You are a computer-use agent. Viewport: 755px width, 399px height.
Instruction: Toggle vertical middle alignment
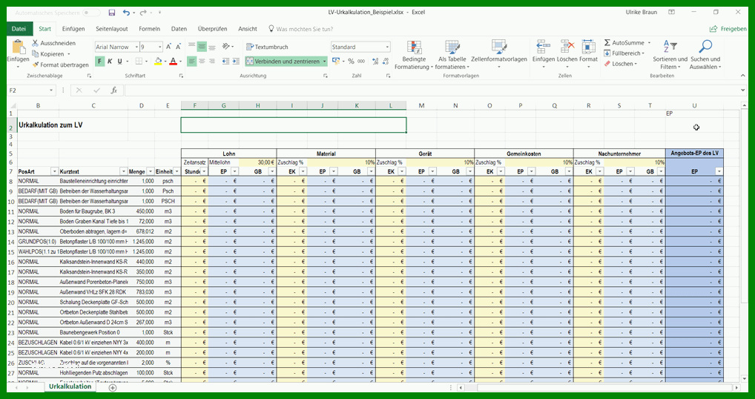[x=202, y=47]
